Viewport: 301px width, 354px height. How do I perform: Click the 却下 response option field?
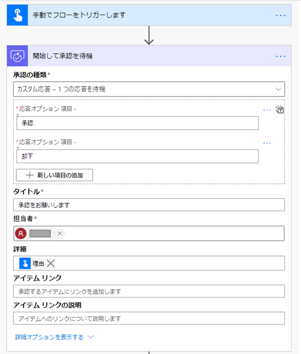point(138,156)
